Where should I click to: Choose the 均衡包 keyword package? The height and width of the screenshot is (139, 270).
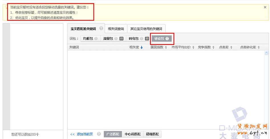(88, 39)
